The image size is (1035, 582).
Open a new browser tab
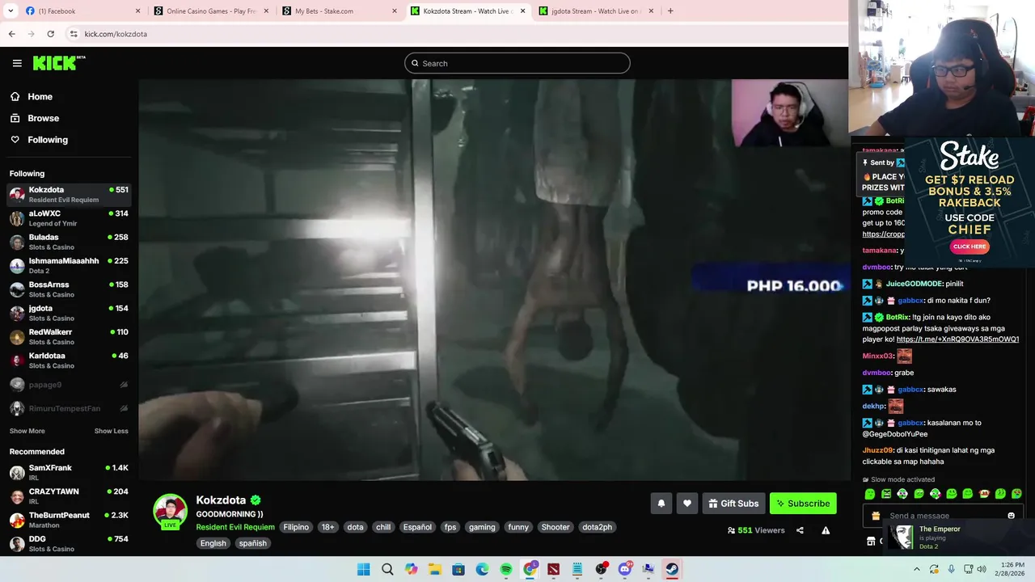[670, 11]
